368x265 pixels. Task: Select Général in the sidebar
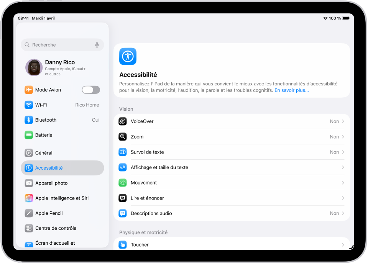coord(61,152)
